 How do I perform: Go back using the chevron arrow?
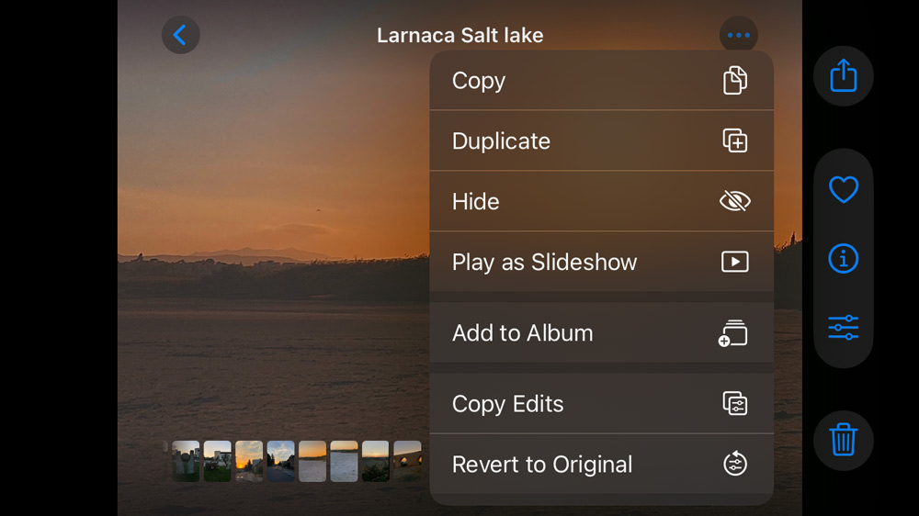[180, 36]
